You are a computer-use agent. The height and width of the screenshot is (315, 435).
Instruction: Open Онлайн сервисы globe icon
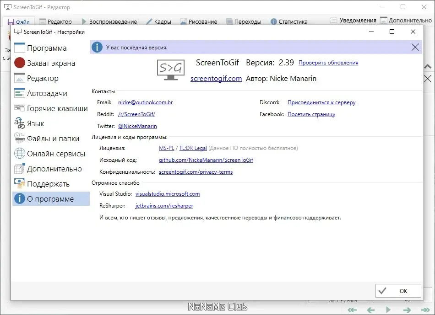(x=19, y=153)
